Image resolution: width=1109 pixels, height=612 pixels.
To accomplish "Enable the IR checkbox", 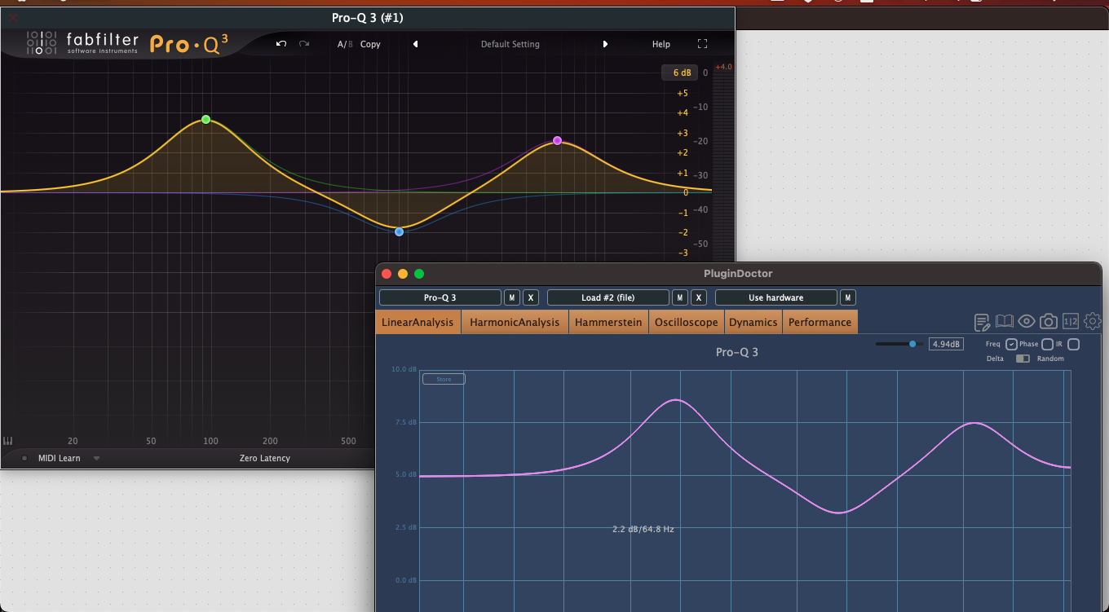I will pyautogui.click(x=1073, y=345).
